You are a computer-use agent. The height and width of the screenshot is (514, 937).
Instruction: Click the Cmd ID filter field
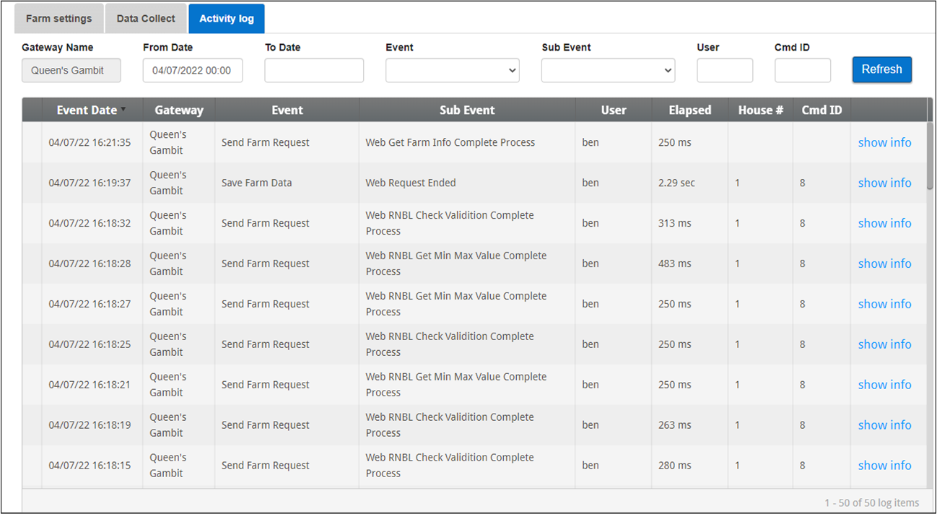click(803, 71)
